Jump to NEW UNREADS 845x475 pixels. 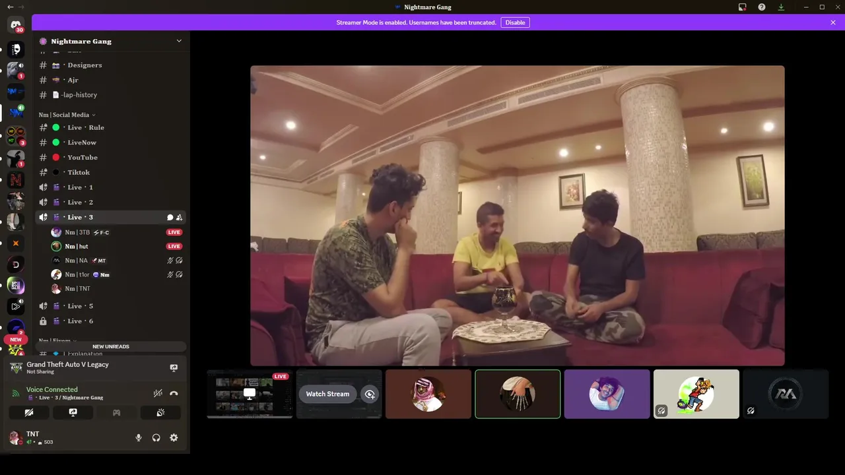[x=111, y=346]
